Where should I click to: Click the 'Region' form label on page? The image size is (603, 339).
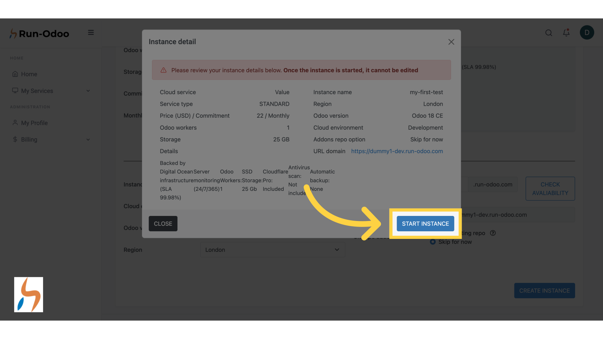click(133, 250)
